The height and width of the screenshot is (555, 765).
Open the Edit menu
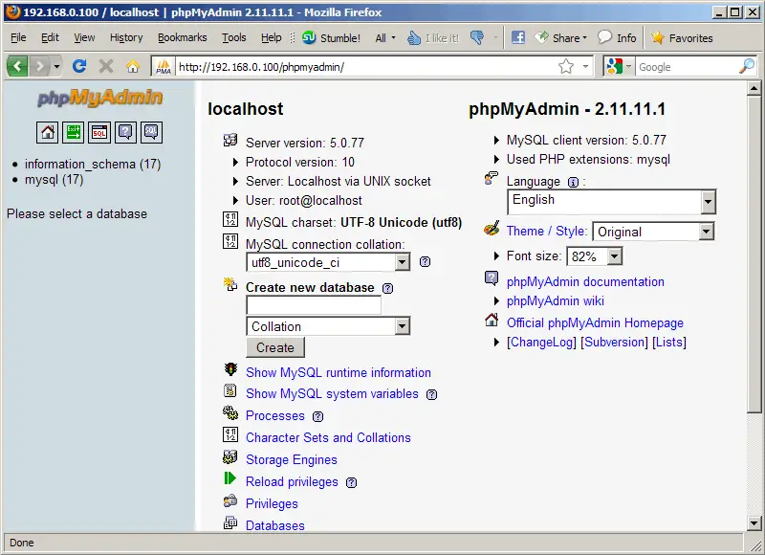pyautogui.click(x=50, y=37)
